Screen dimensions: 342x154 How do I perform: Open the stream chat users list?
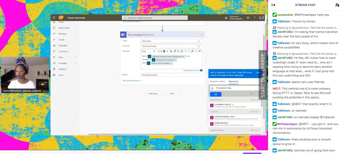pyautogui.click(x=337, y=5)
